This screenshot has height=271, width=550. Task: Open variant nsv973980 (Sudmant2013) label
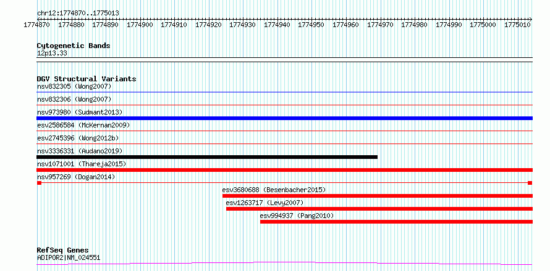[80, 112]
